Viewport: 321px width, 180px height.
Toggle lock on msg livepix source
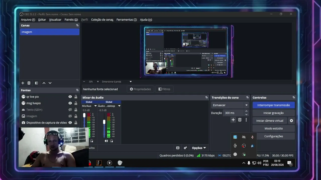pos(76,103)
